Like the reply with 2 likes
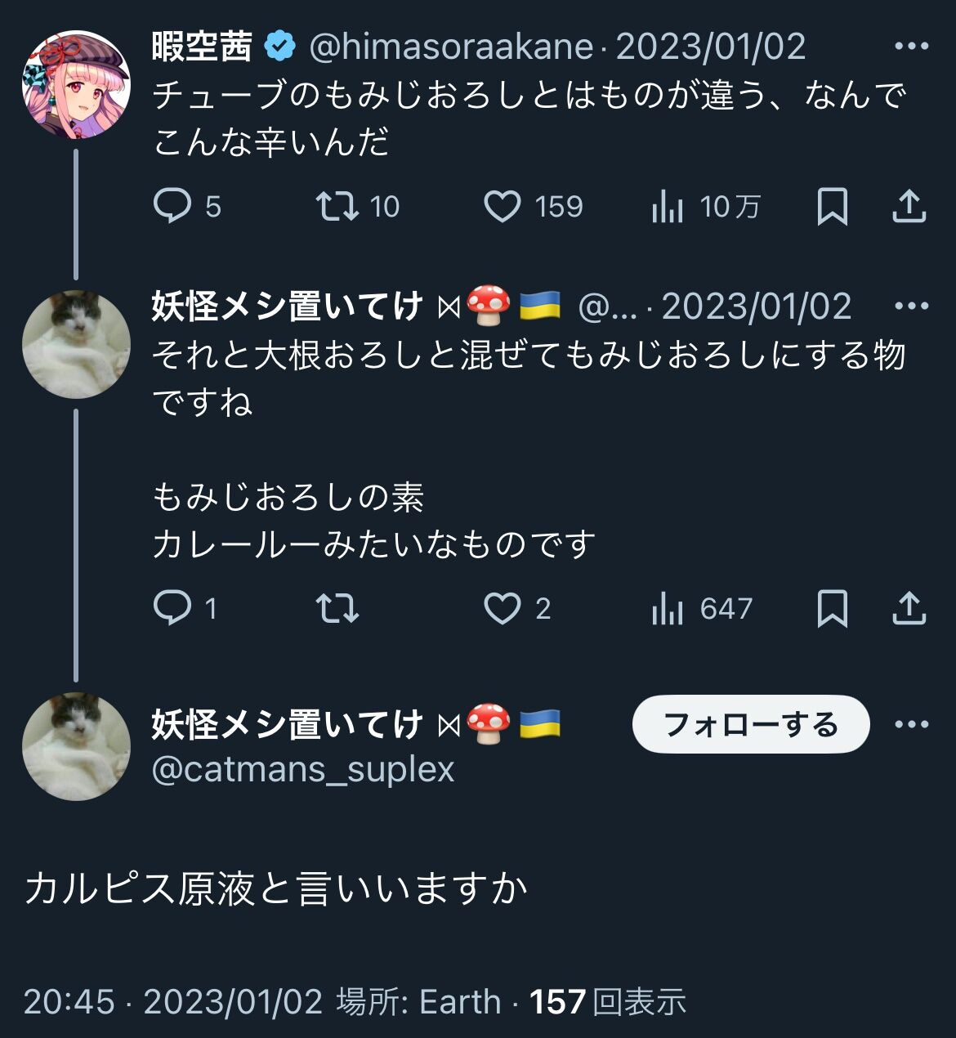956x1038 pixels. pos(503,608)
